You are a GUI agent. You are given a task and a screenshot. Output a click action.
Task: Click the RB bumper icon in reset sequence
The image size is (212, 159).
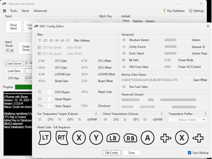pos(130,138)
